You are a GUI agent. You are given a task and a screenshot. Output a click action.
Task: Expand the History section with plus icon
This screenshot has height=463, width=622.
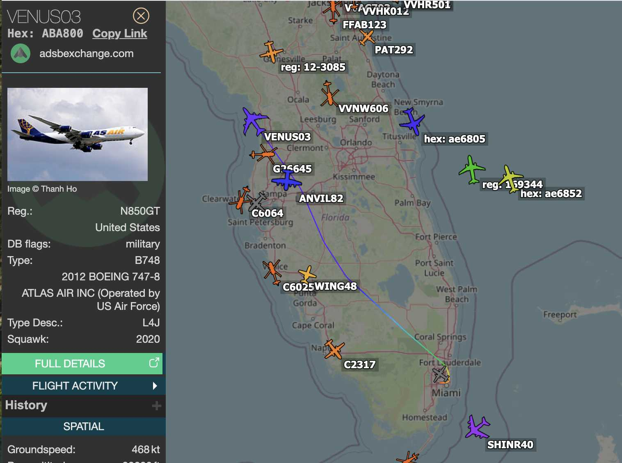click(156, 406)
